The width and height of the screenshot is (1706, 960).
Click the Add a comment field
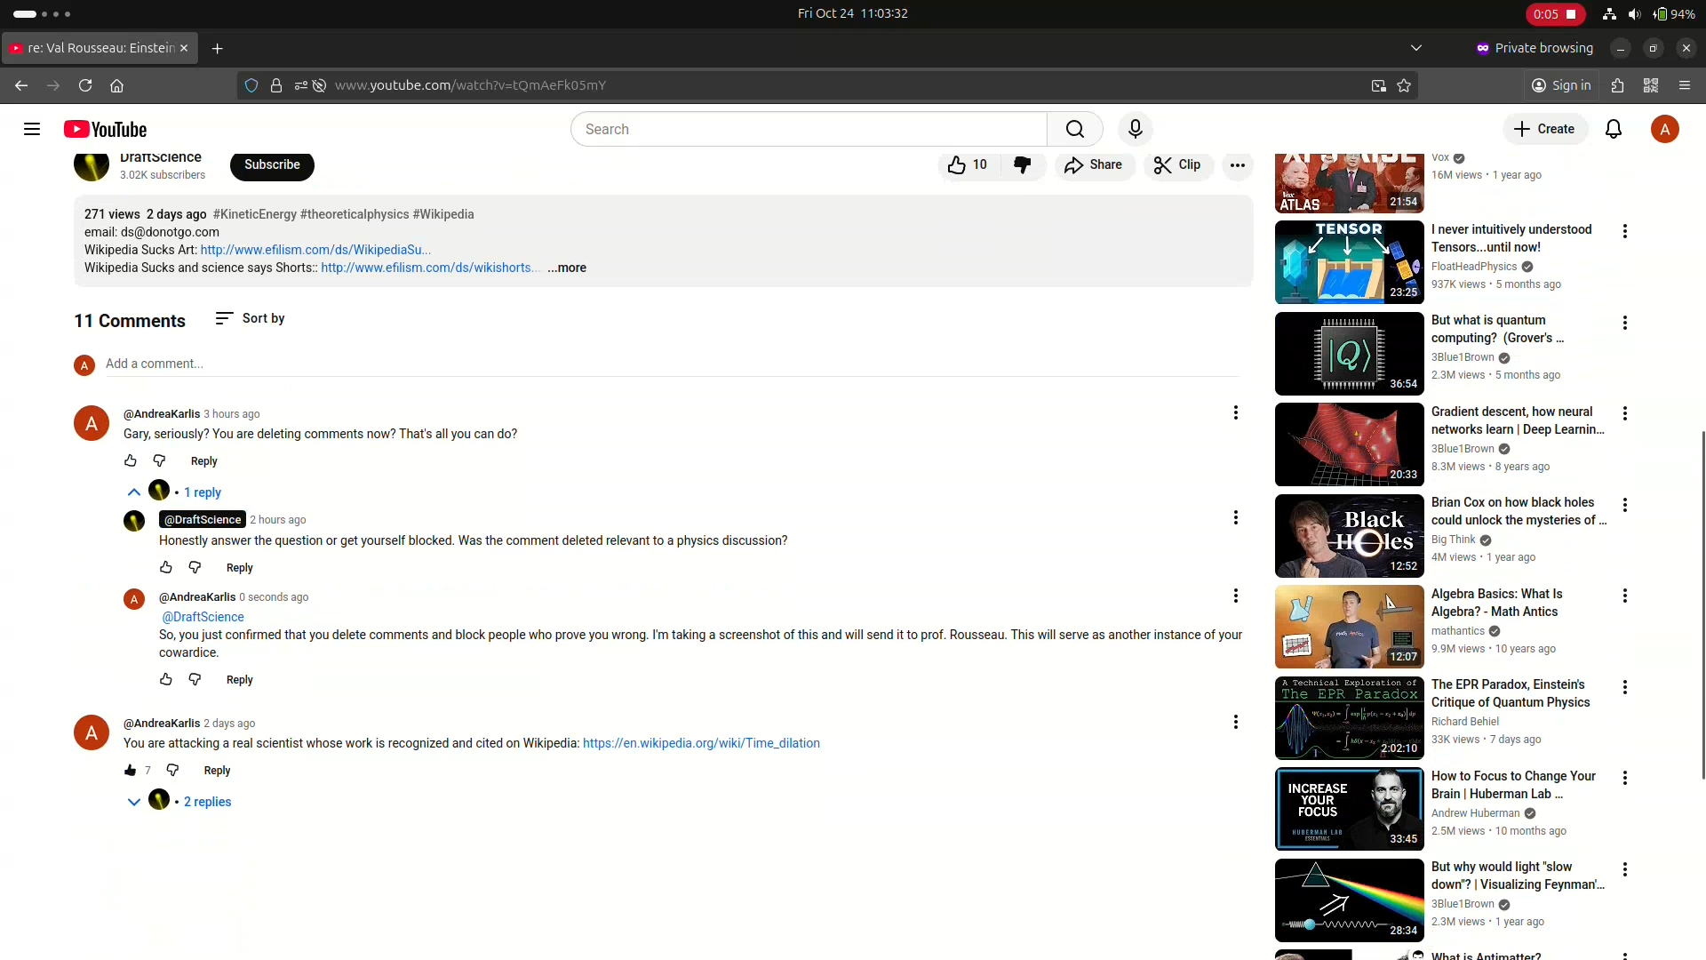click(x=672, y=364)
